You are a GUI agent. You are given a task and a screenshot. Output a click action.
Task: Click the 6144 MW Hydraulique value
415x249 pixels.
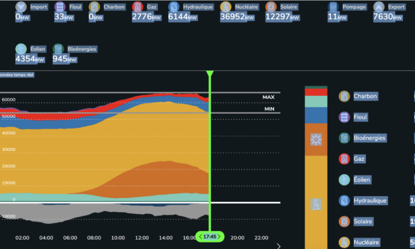coord(183,17)
